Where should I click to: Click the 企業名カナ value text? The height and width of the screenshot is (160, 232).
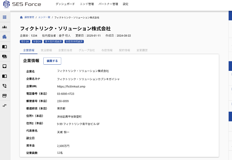89,79
